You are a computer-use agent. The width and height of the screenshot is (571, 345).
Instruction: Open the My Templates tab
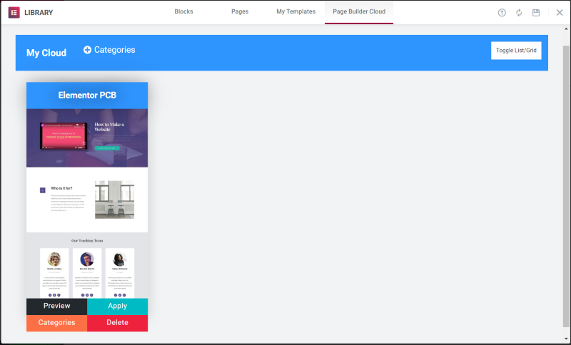[x=296, y=11]
